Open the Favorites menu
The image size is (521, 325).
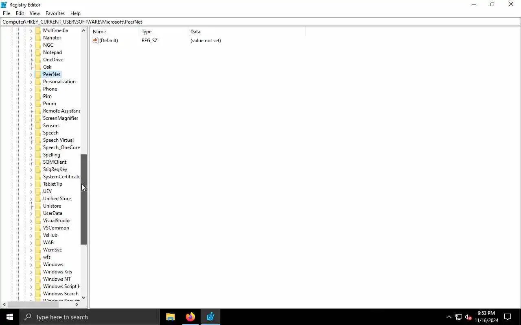click(x=55, y=13)
